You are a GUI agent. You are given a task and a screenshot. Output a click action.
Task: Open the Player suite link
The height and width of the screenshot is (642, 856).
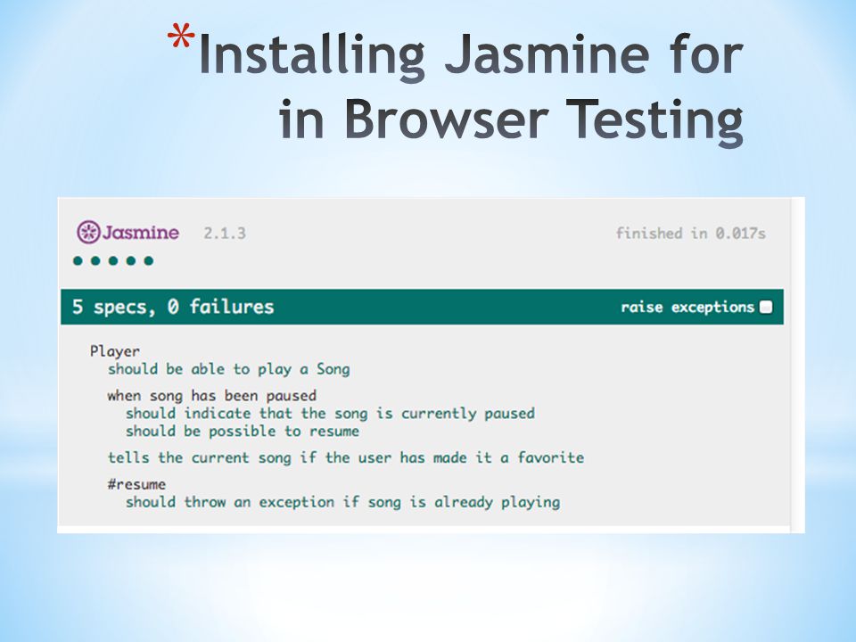pos(115,351)
